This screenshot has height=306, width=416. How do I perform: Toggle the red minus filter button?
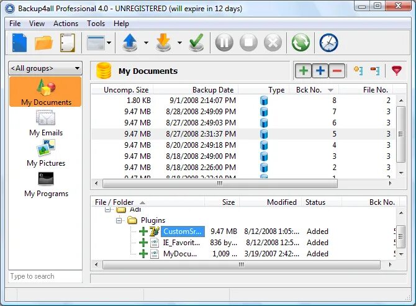(337, 71)
